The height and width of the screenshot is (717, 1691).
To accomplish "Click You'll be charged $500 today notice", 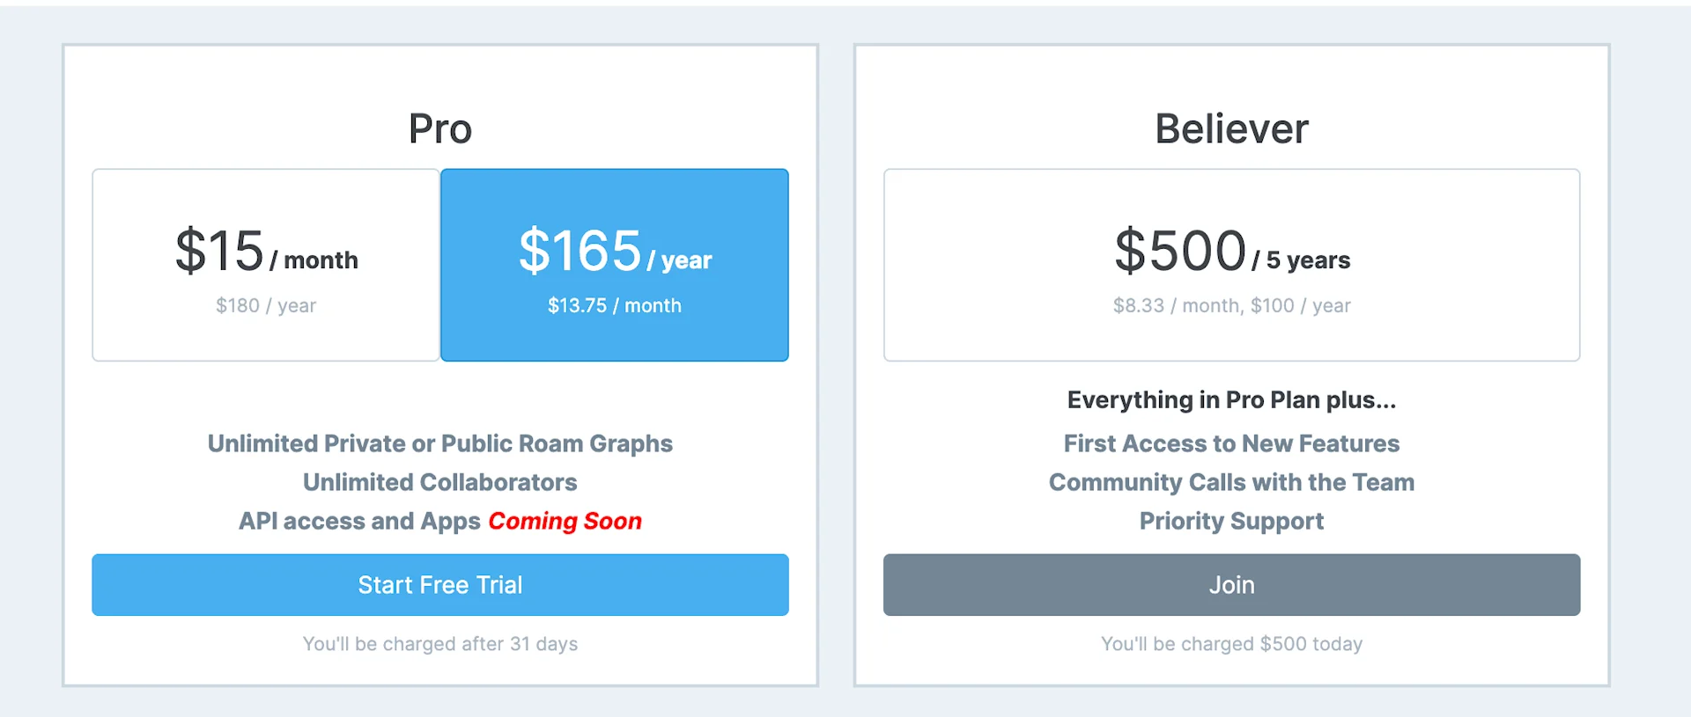I will pos(1230,643).
